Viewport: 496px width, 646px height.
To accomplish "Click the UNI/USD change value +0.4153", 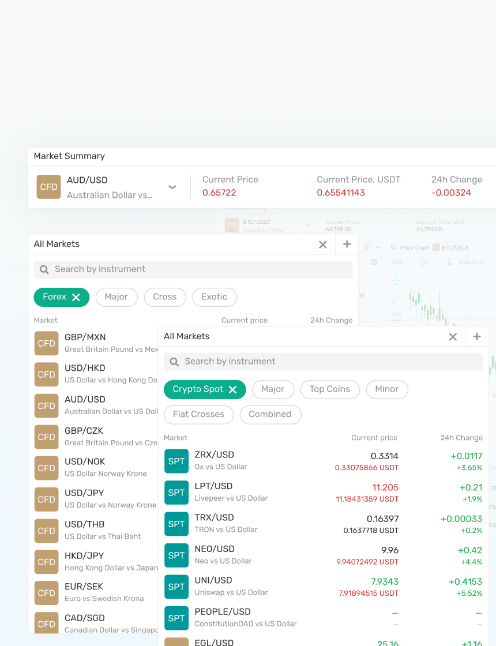I will (465, 582).
